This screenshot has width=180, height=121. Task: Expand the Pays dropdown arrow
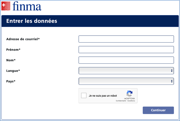tap(172, 82)
